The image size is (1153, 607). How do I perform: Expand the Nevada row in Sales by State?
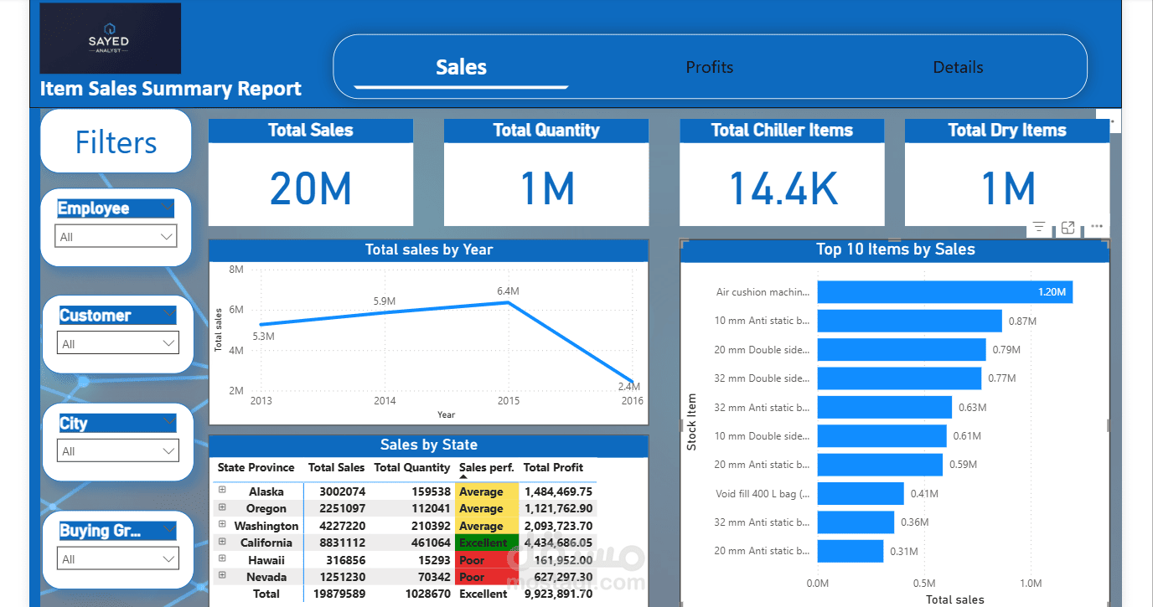tap(220, 576)
